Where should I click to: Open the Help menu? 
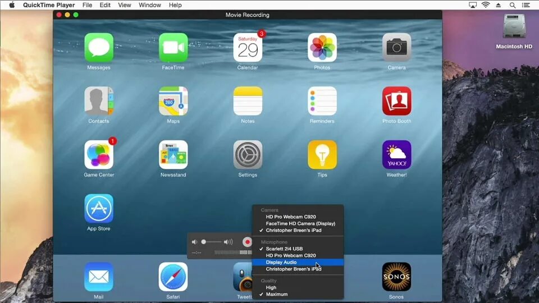coord(175,5)
